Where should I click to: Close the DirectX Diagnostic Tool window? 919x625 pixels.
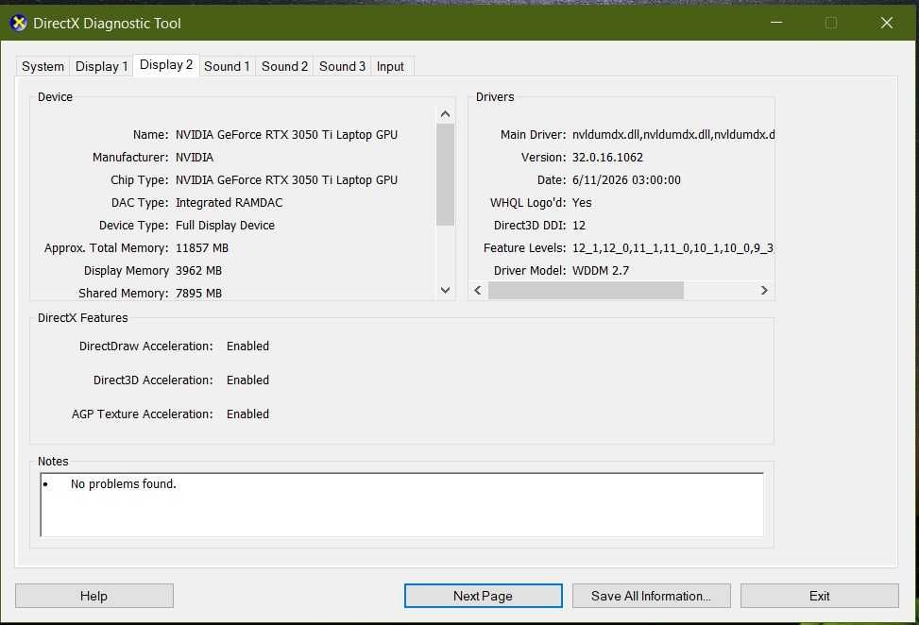point(886,23)
